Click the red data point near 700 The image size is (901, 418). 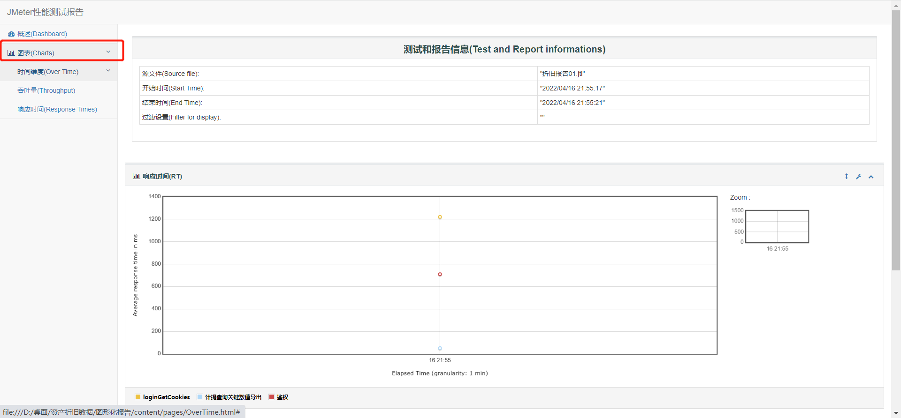click(x=440, y=274)
